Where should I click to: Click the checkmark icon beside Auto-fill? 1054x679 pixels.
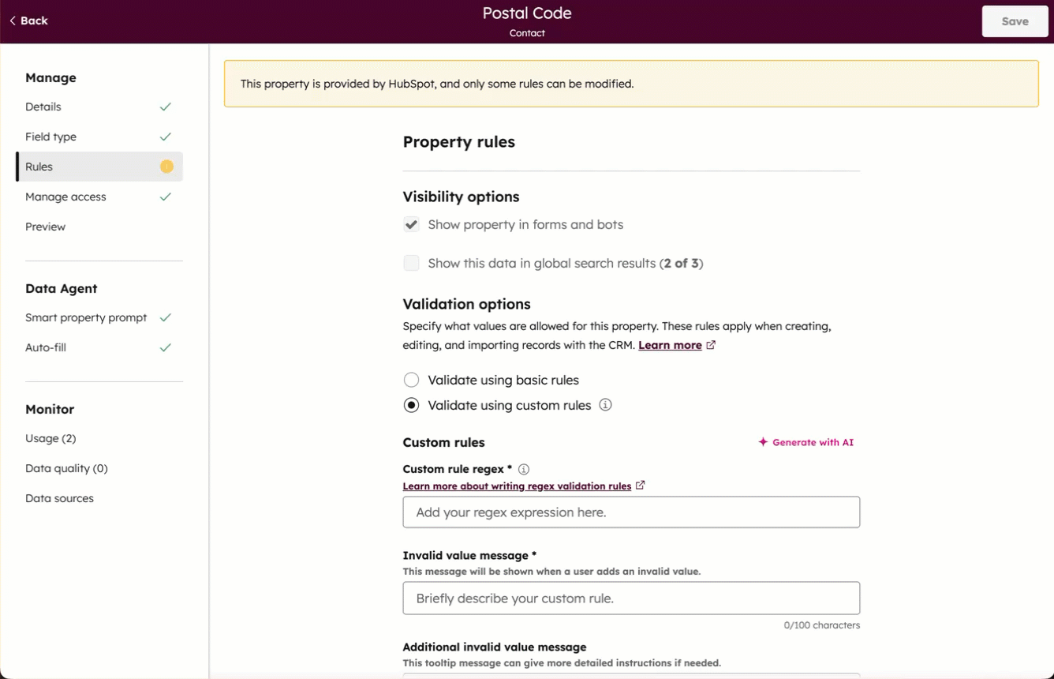[166, 347]
